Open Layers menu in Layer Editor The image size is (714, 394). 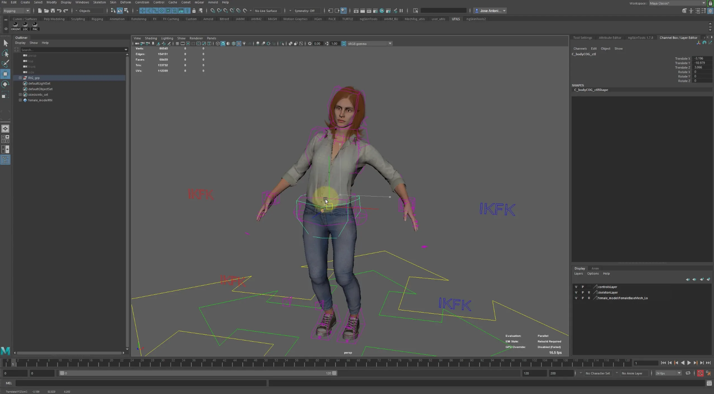tap(578, 274)
